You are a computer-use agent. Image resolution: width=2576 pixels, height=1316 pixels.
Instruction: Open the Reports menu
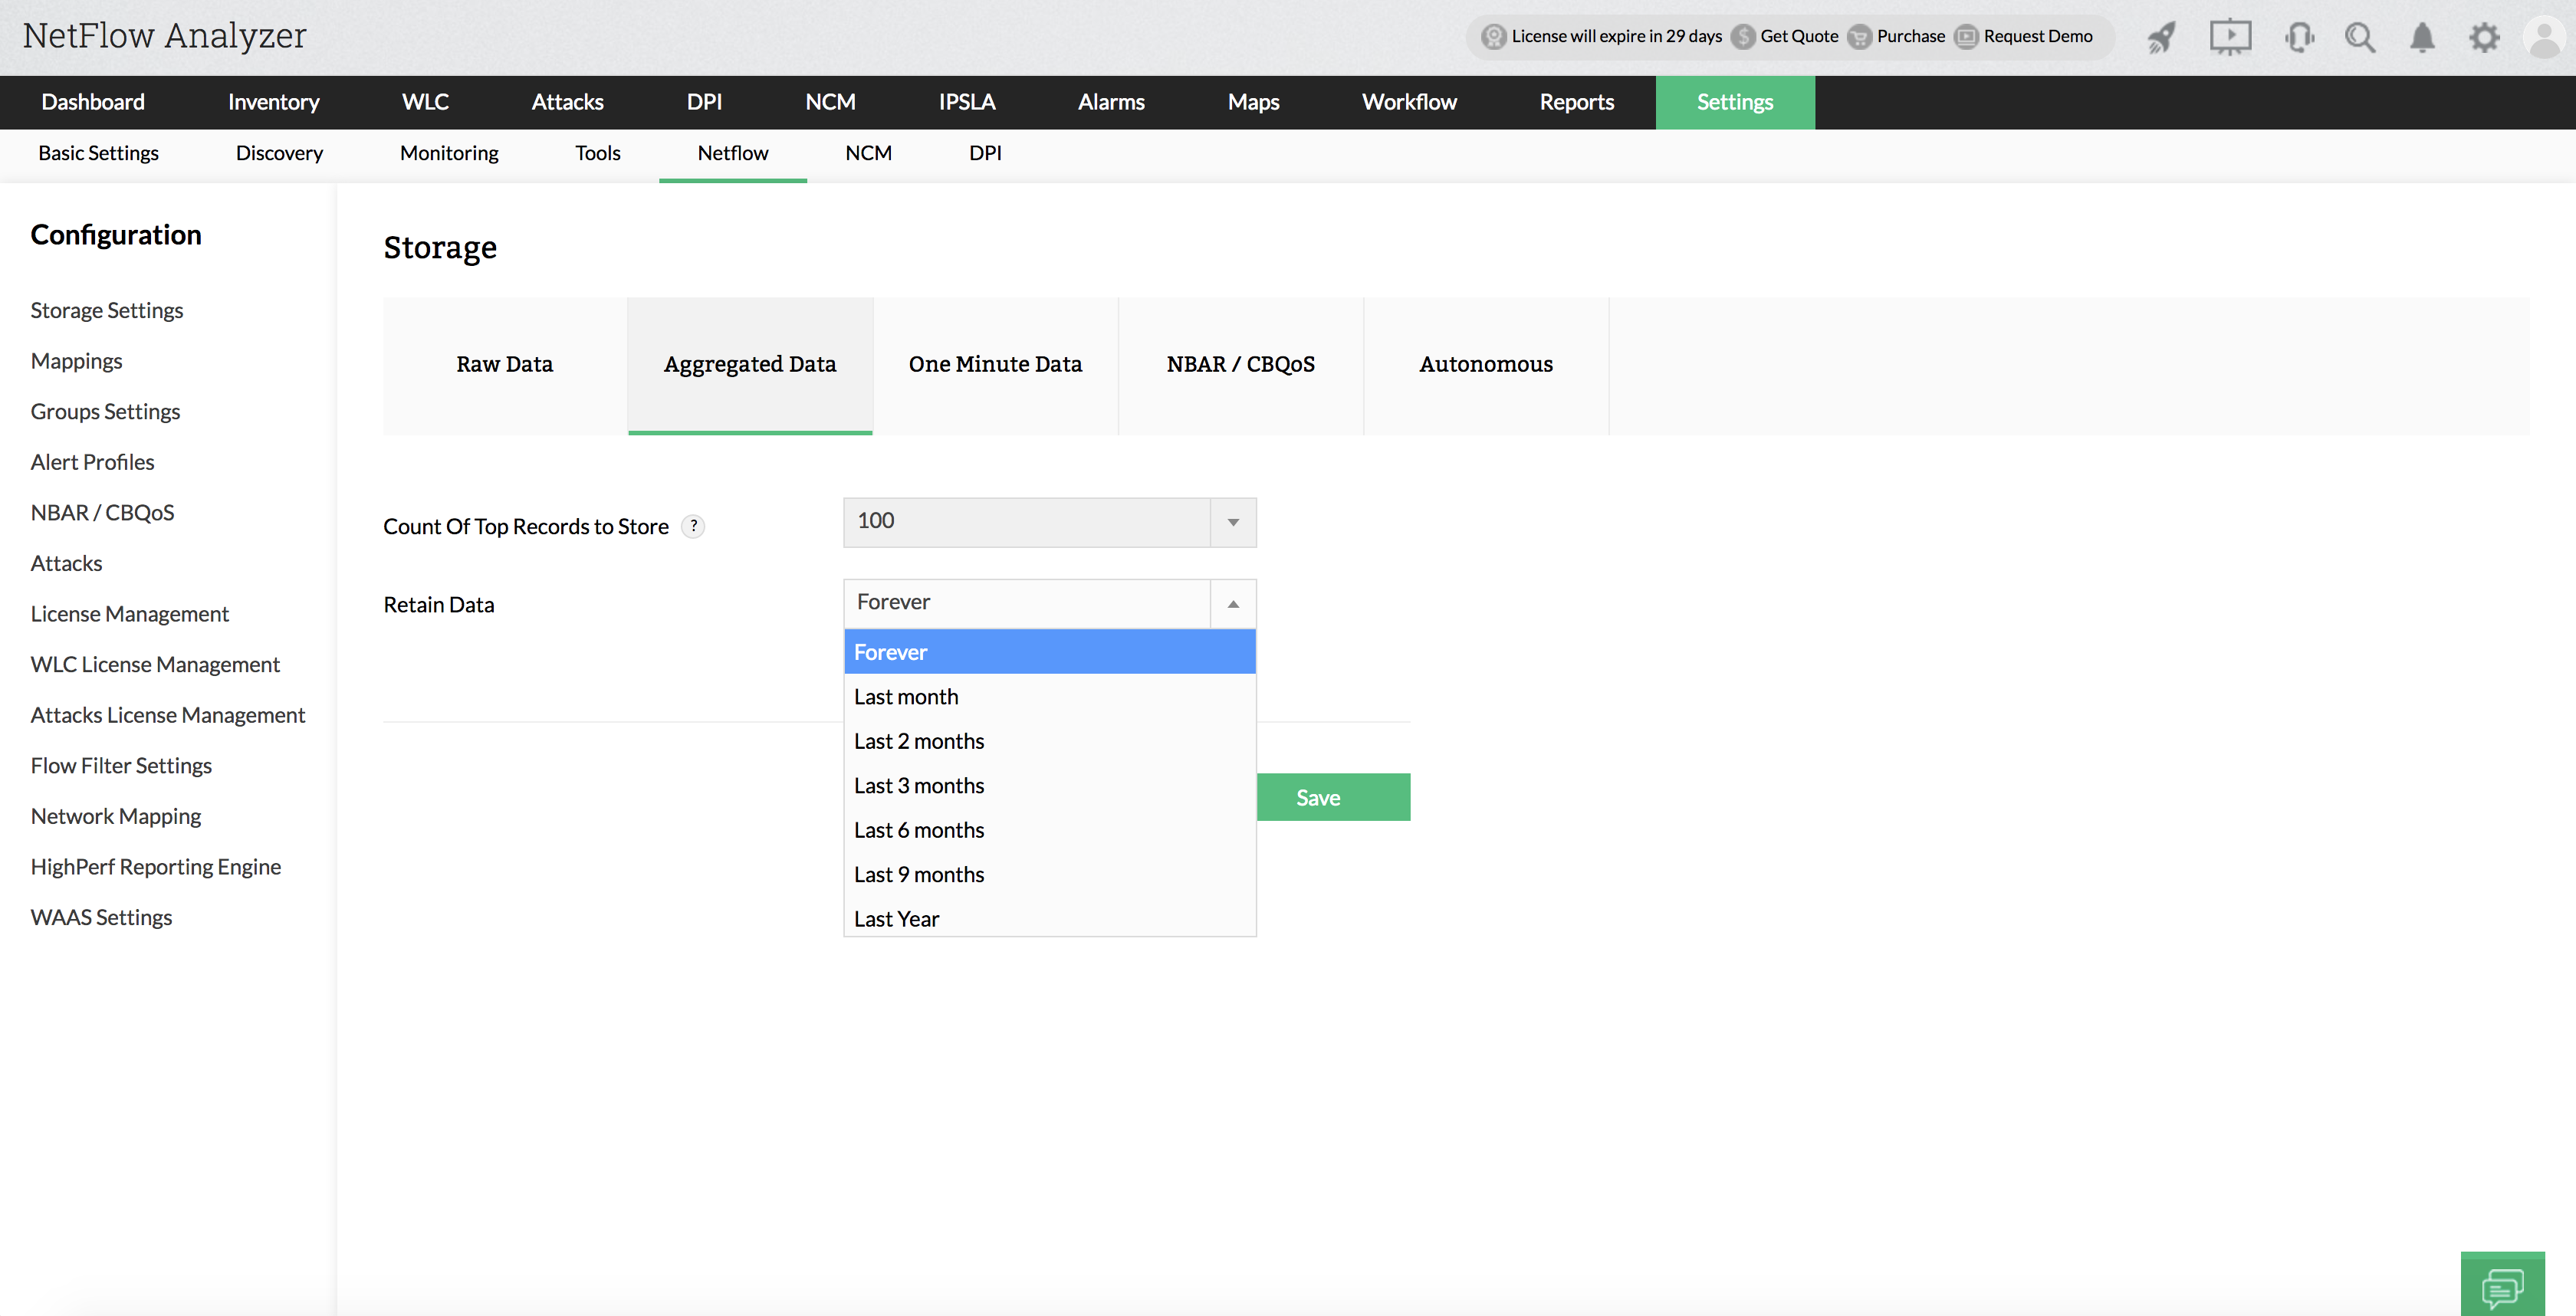coord(1576,102)
